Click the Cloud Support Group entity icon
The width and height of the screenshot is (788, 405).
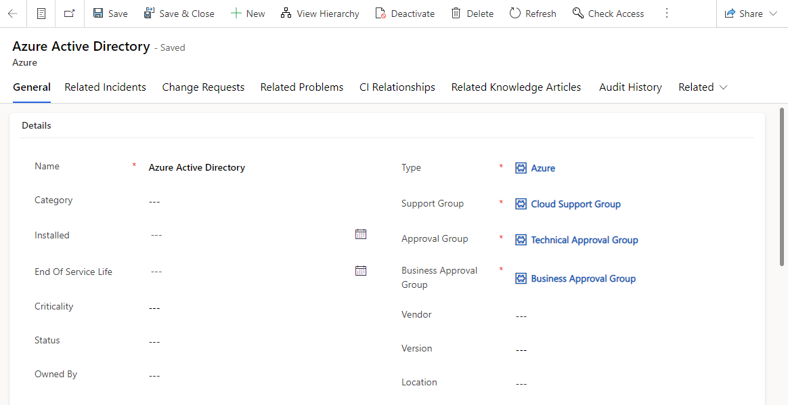coord(521,204)
